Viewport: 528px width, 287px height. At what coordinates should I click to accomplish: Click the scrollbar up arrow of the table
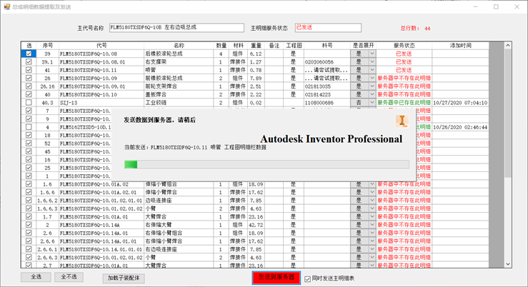[507, 46]
